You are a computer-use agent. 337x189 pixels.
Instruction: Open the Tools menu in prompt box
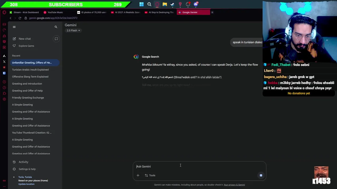click(x=150, y=175)
